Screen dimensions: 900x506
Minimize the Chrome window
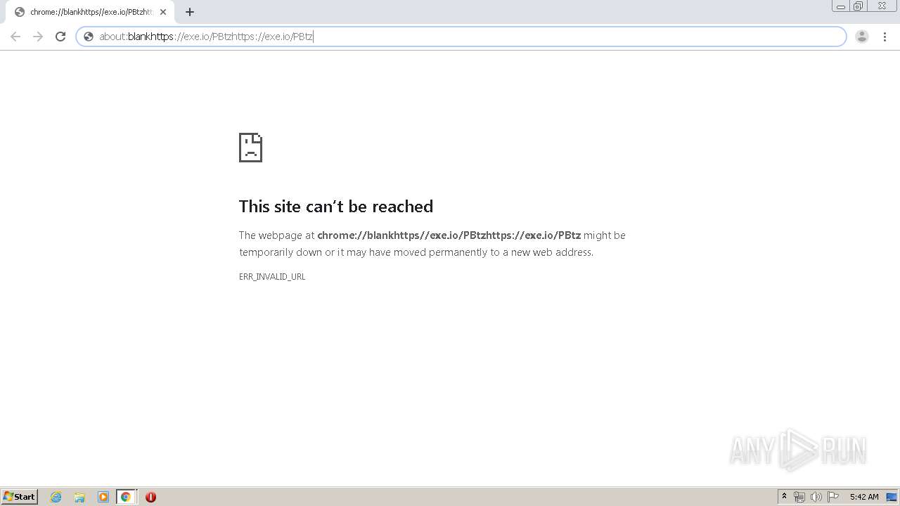(840, 6)
